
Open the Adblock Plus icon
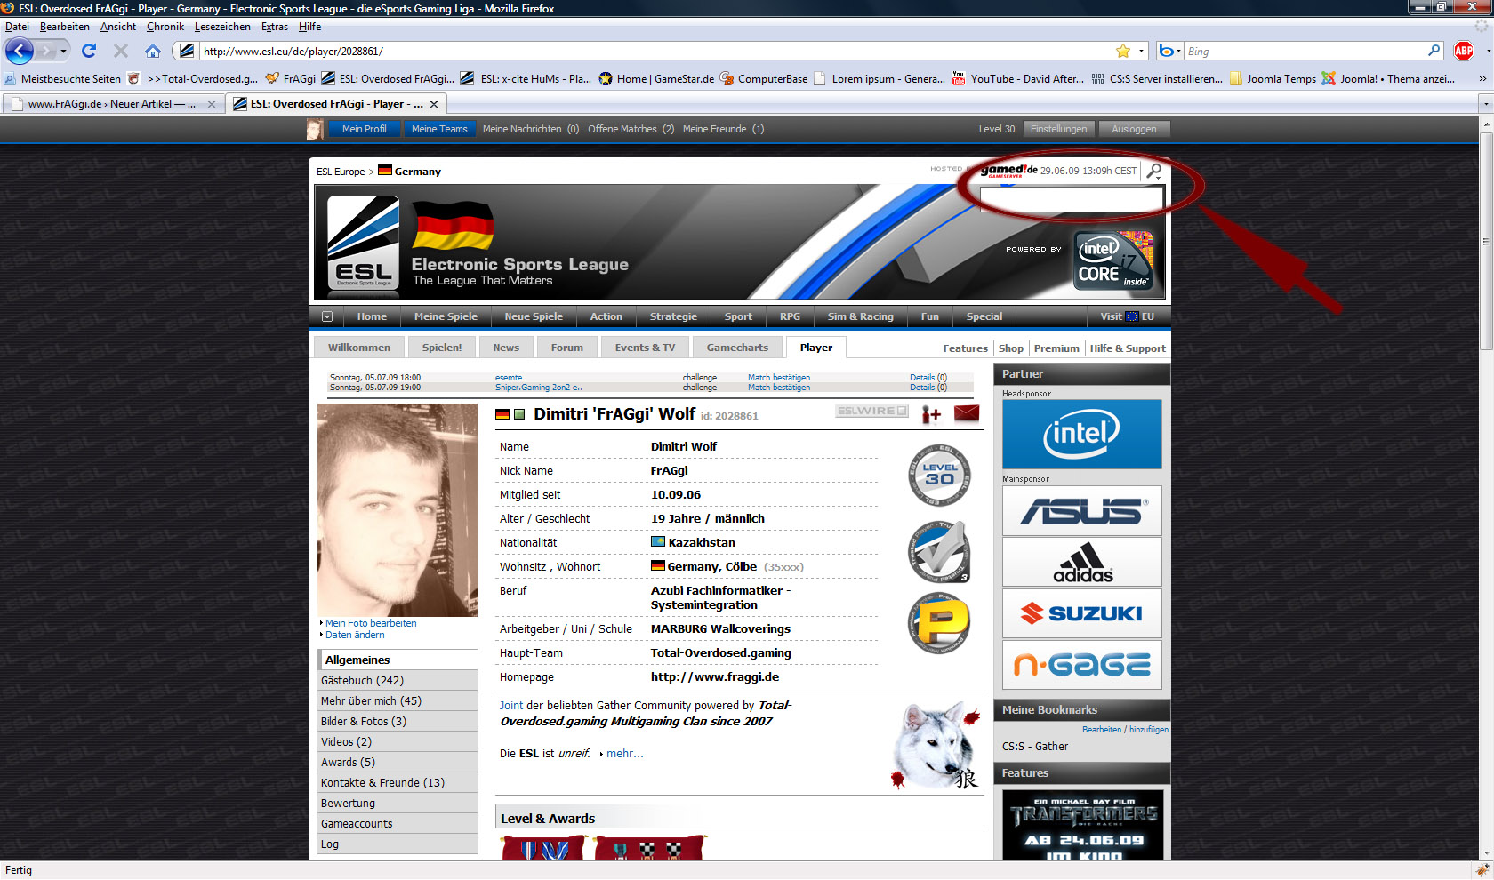(x=1464, y=51)
